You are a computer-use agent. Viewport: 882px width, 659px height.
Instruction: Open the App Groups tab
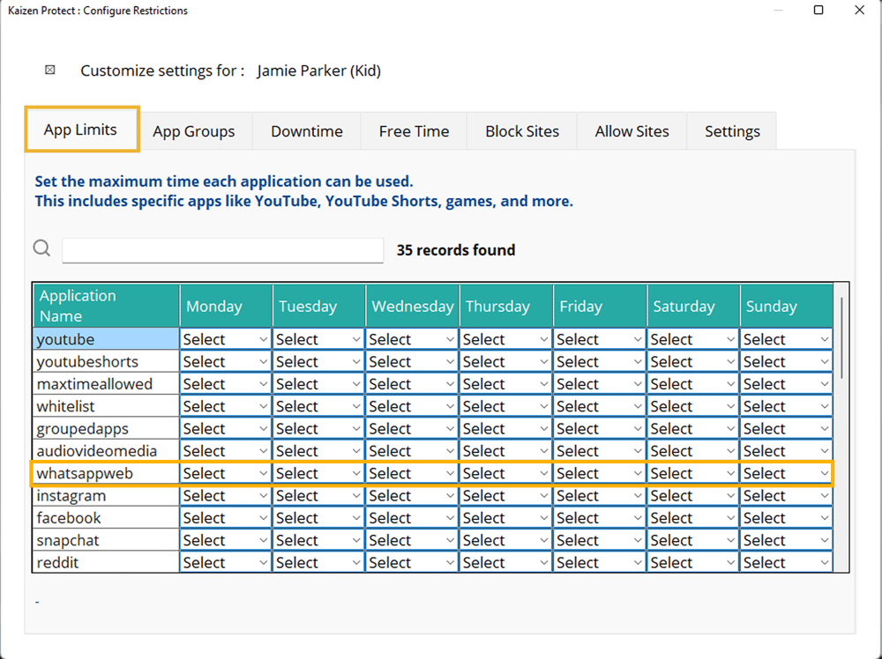tap(193, 131)
